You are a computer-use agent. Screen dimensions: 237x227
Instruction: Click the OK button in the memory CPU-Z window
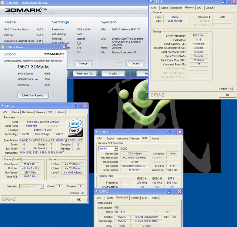pos(227,95)
